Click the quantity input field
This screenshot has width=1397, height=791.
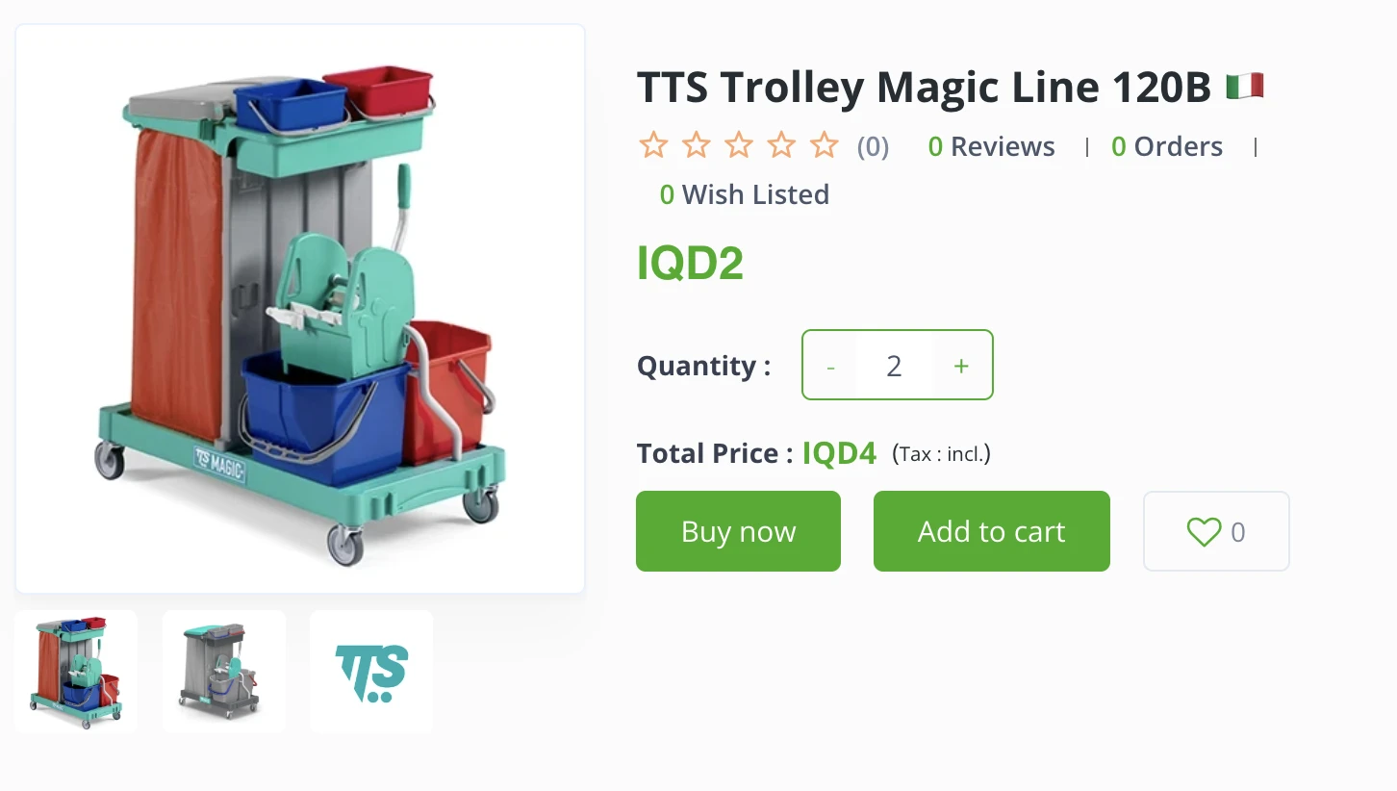click(895, 366)
